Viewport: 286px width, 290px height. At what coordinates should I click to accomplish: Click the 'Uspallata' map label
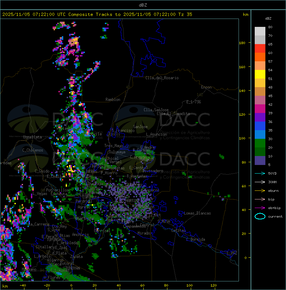[x=32, y=137]
